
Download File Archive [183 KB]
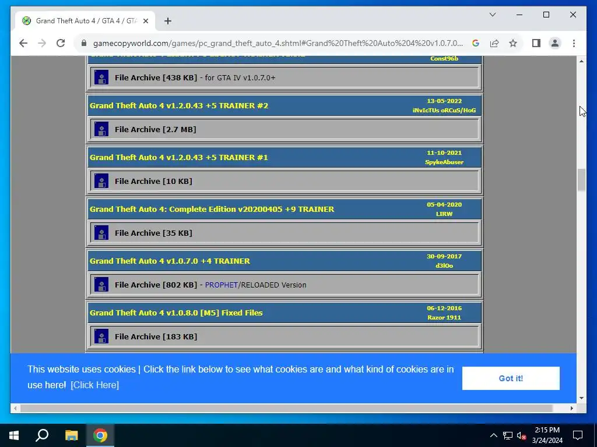tap(156, 336)
